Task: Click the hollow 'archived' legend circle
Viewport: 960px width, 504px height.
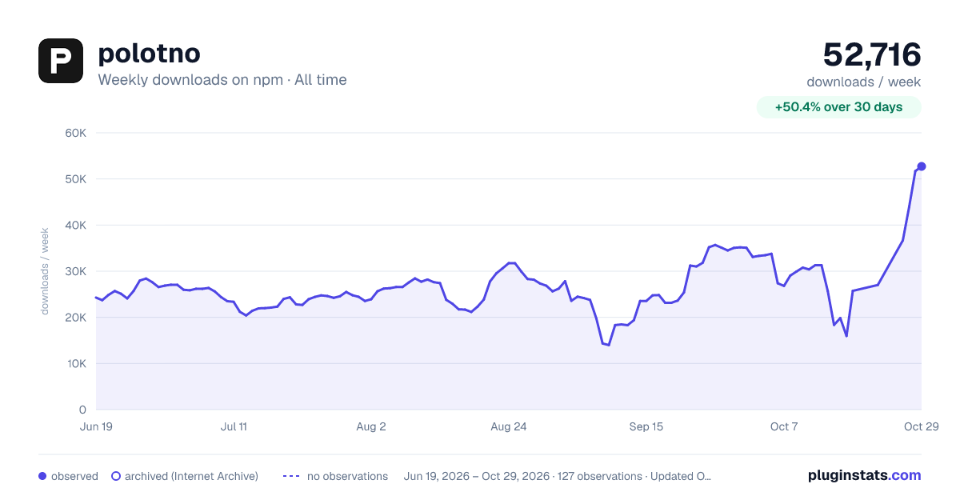Action: [x=116, y=476]
